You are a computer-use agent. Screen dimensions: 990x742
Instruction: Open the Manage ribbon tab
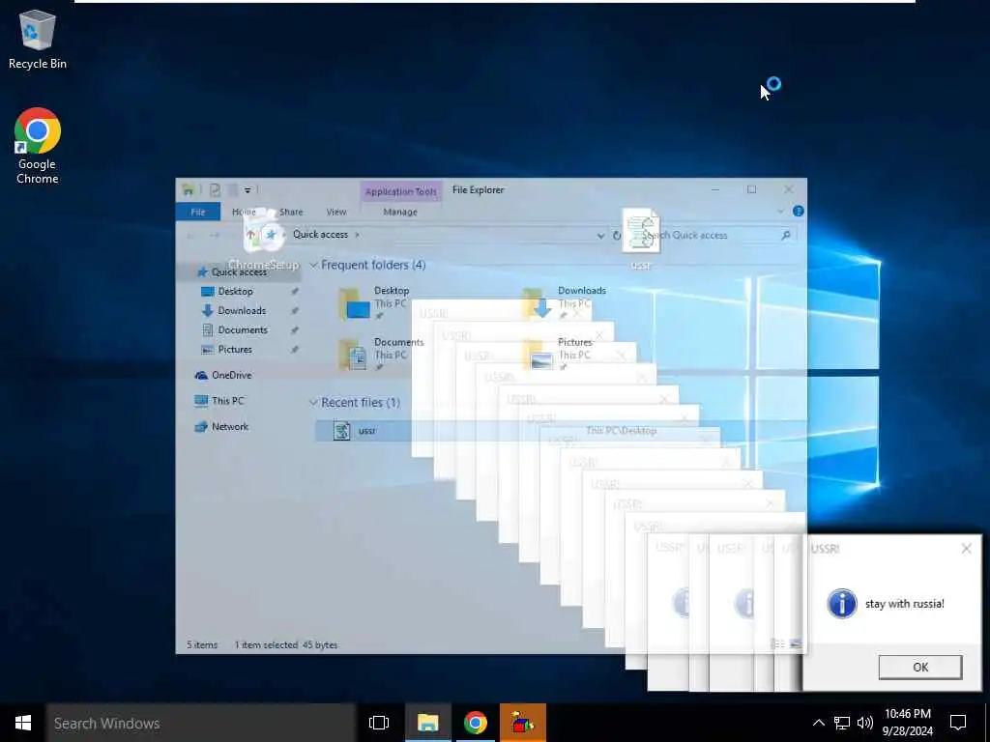pos(400,212)
